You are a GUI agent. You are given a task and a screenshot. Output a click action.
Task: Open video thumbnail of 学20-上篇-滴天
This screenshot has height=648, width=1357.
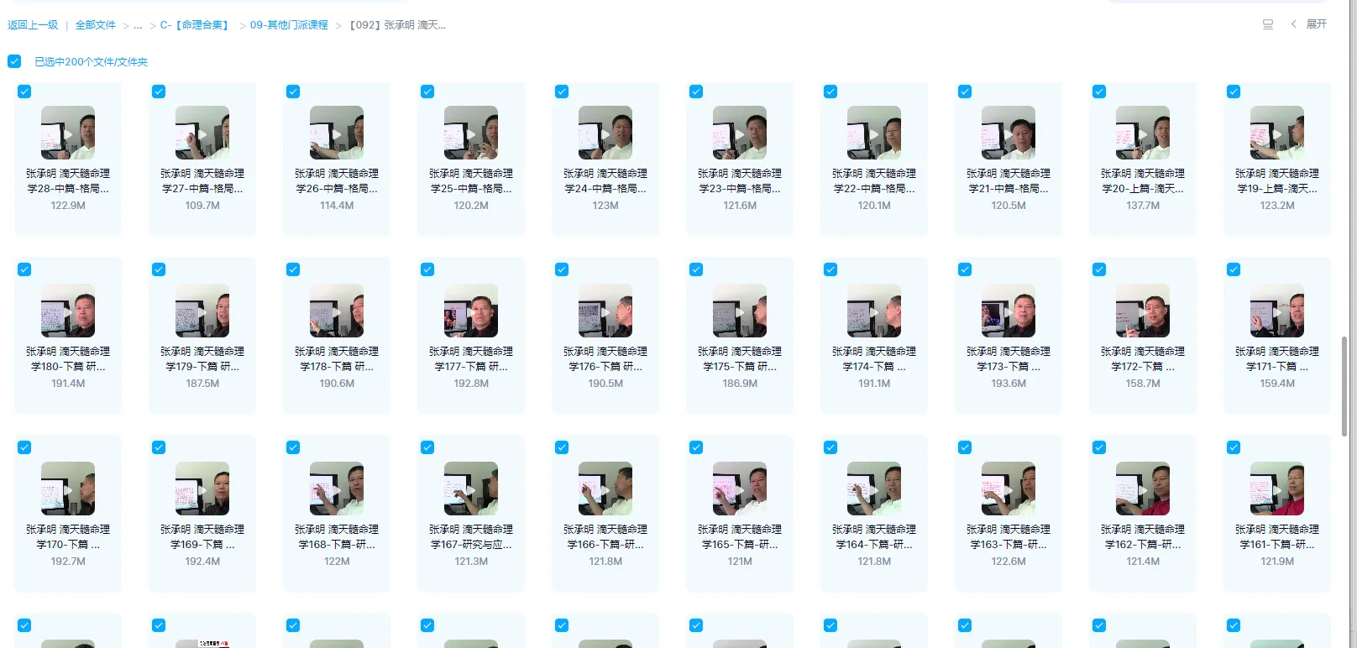tap(1143, 133)
